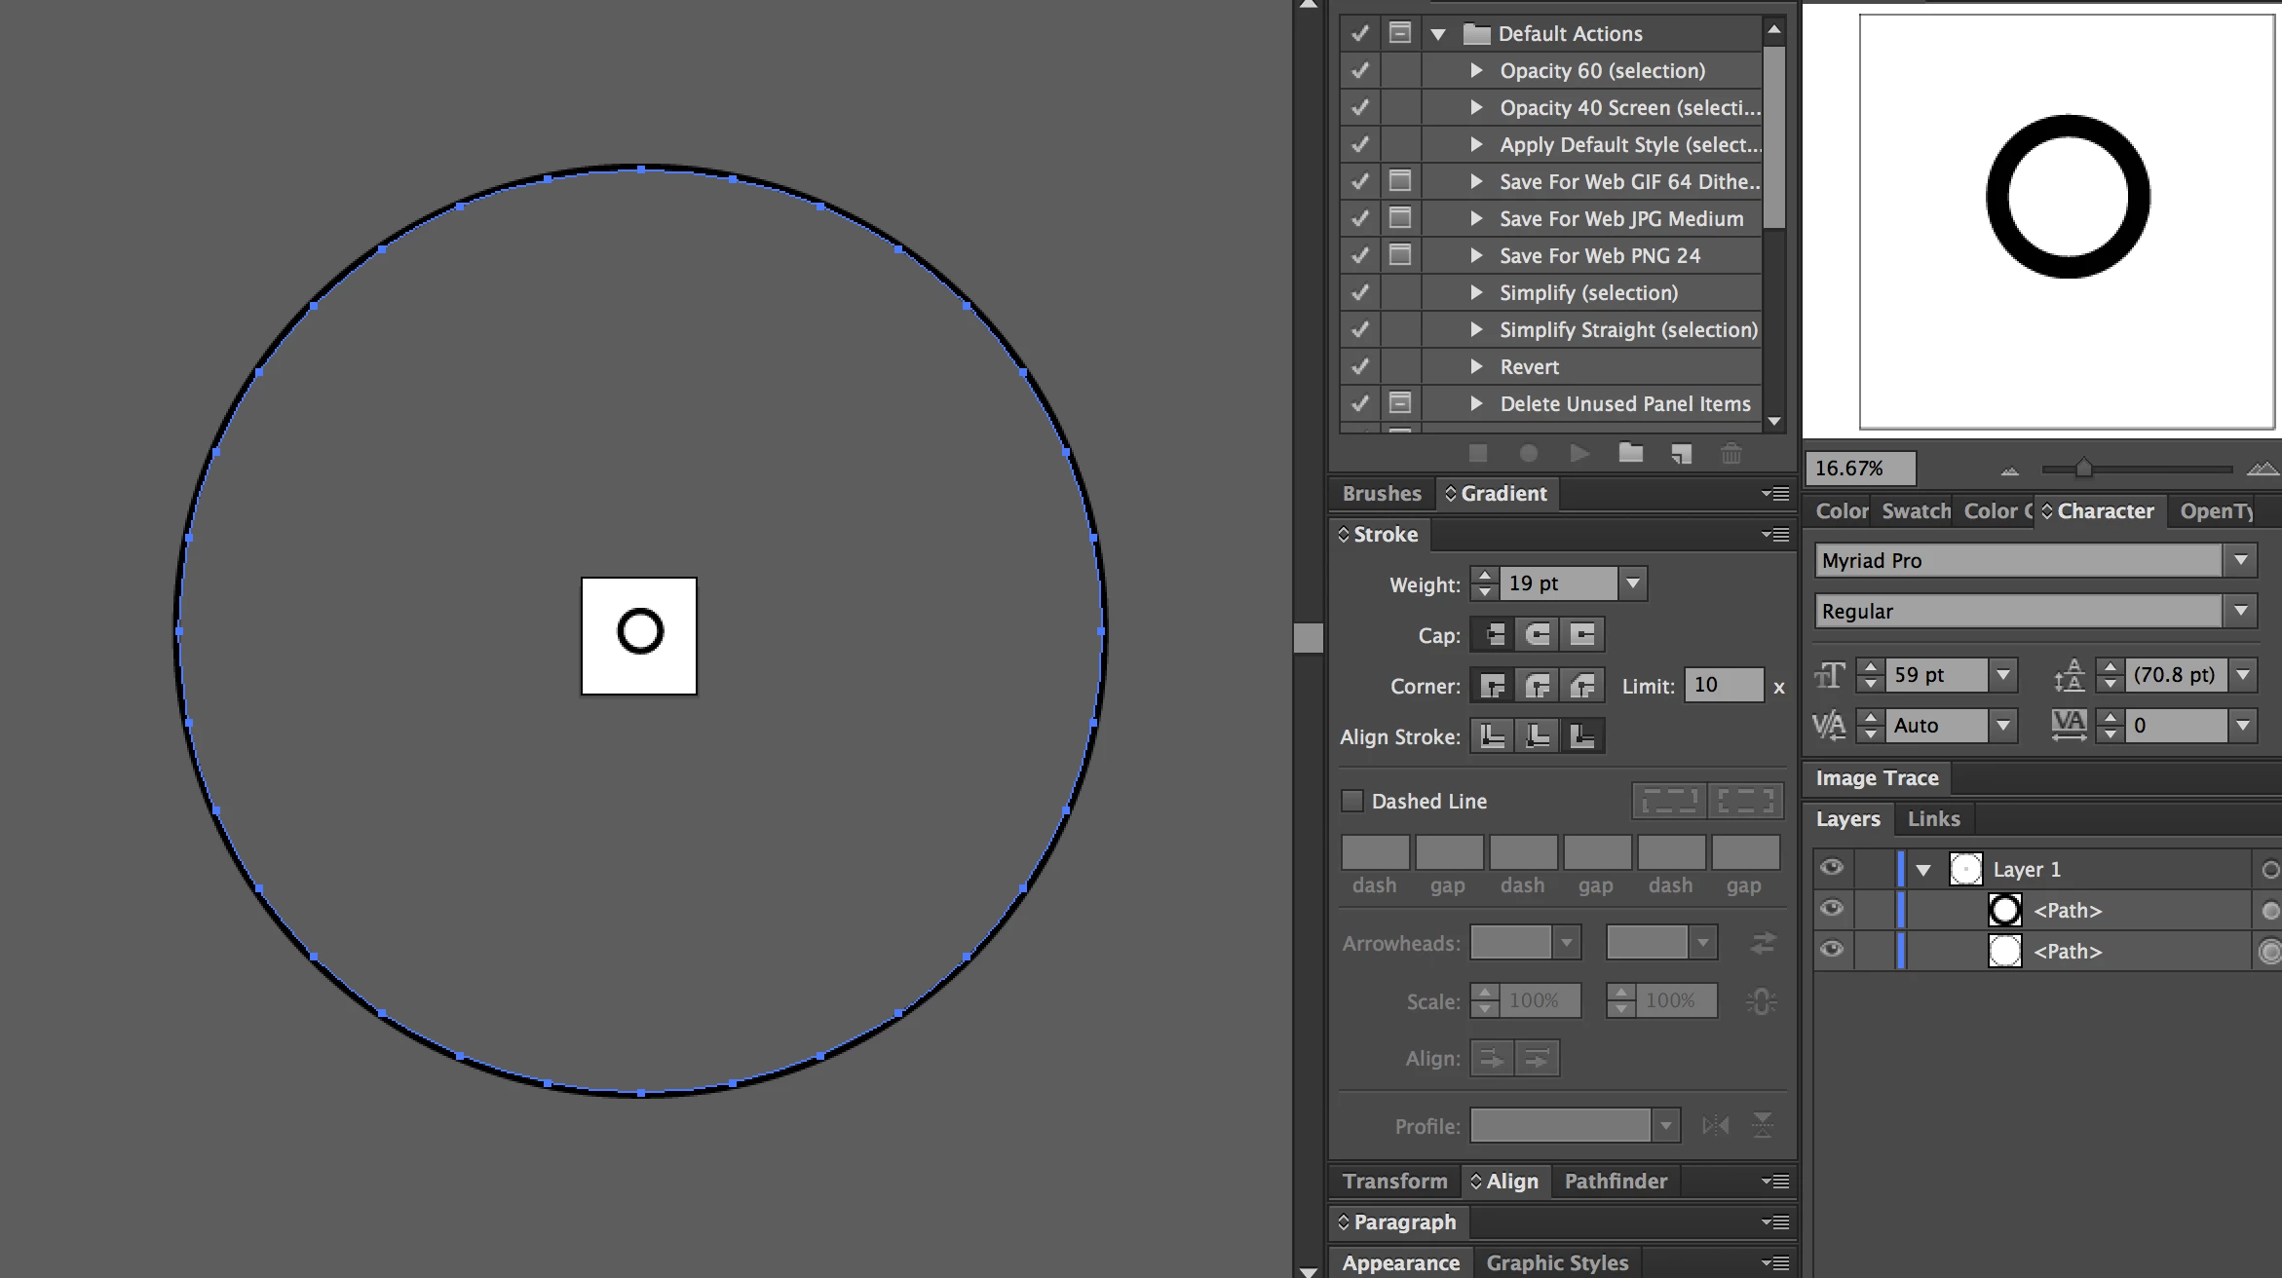Toggle the Revert action checkmark off
Image resolution: width=2282 pixels, height=1278 pixels.
point(1360,366)
